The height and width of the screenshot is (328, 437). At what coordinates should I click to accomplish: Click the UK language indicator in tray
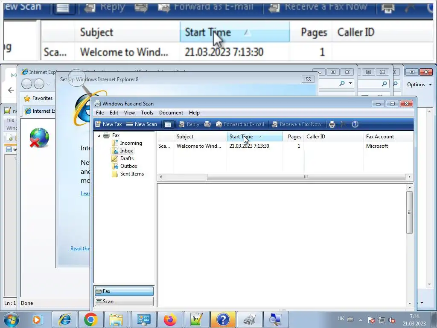341,319
